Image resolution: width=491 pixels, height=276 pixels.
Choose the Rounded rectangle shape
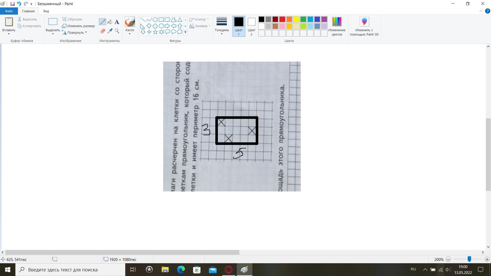tap(168, 20)
